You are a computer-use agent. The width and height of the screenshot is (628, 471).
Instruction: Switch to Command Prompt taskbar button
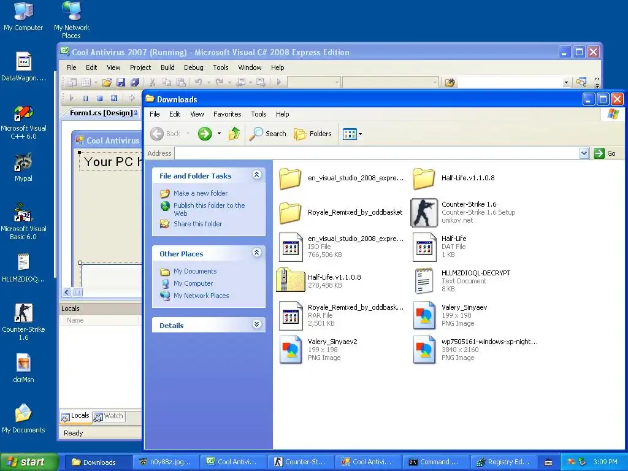[x=436, y=462]
